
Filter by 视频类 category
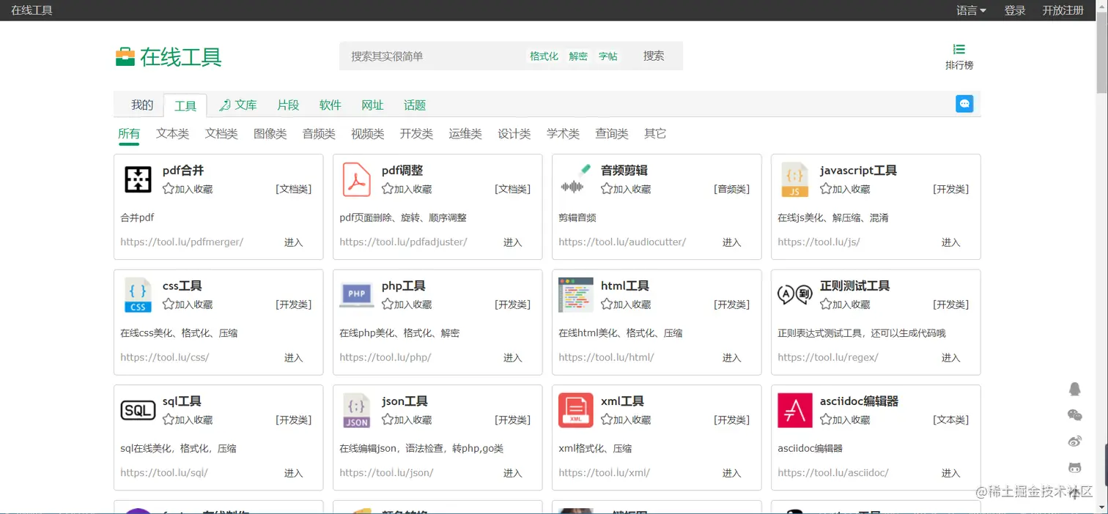[x=368, y=134]
